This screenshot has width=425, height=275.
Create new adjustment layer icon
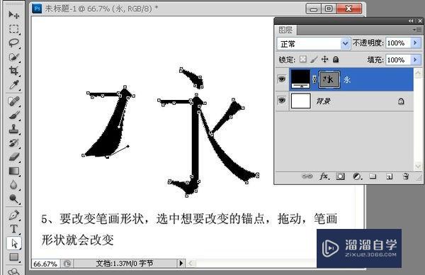357,176
